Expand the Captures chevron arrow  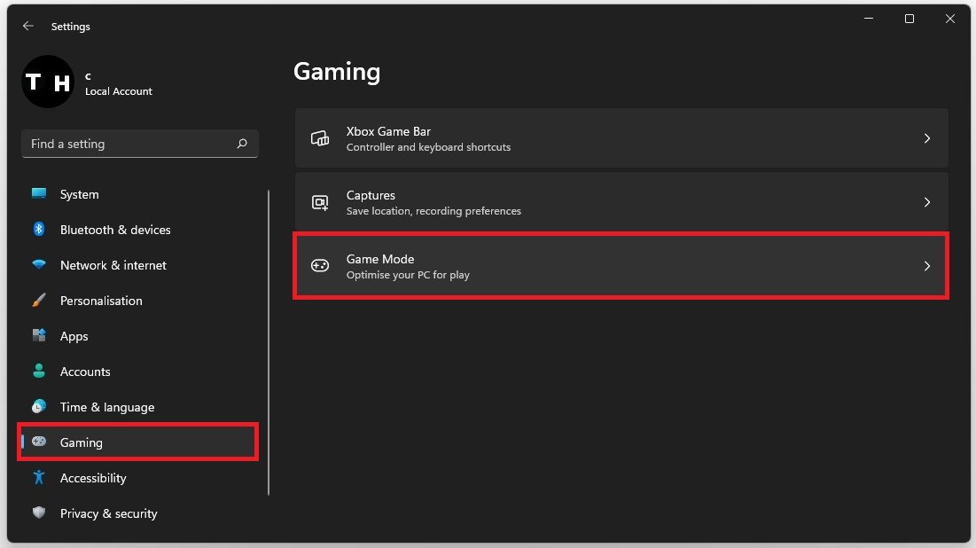pyautogui.click(x=927, y=202)
